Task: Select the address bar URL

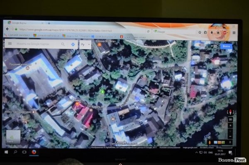Action: [66, 30]
